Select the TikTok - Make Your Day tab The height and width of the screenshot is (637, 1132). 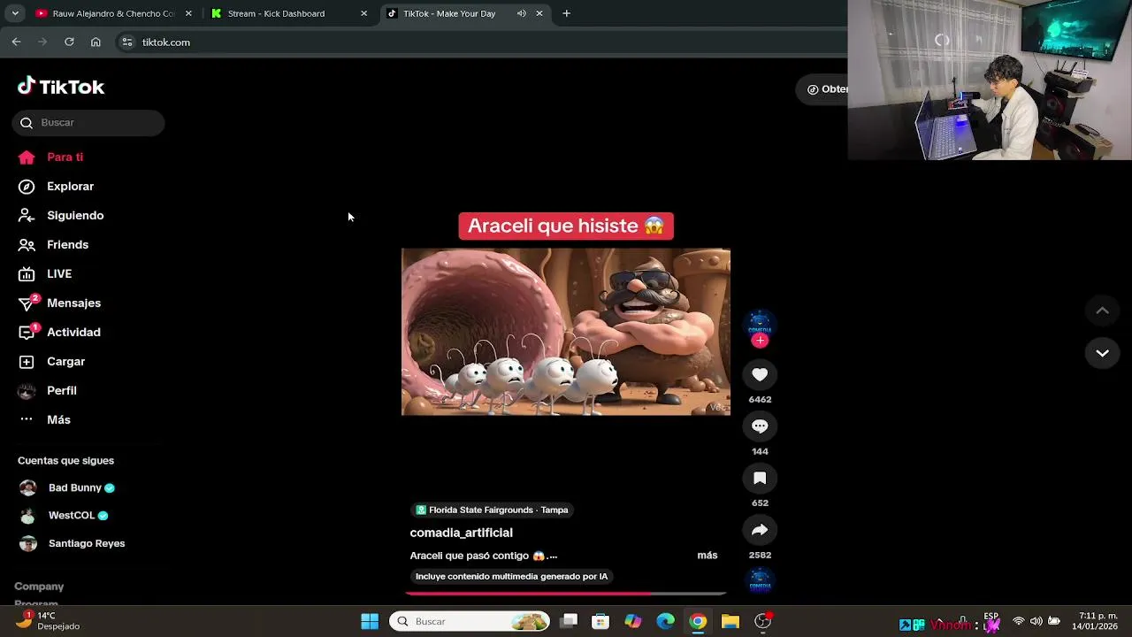449,13
